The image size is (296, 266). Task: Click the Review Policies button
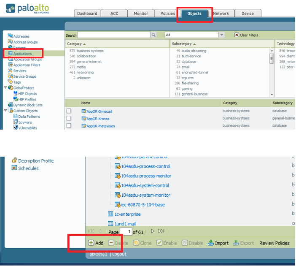[274, 243]
